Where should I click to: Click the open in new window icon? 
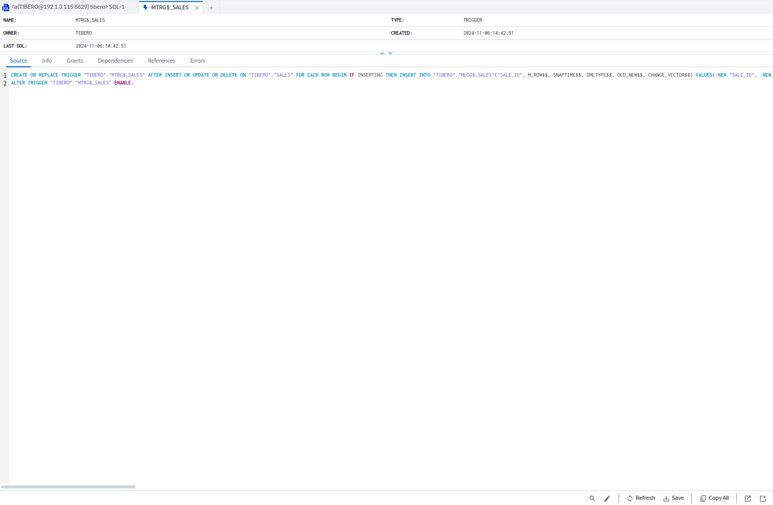[748, 498]
